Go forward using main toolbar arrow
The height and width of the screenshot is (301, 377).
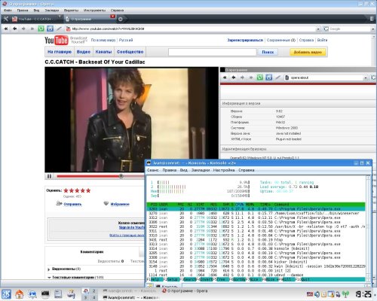23,29
